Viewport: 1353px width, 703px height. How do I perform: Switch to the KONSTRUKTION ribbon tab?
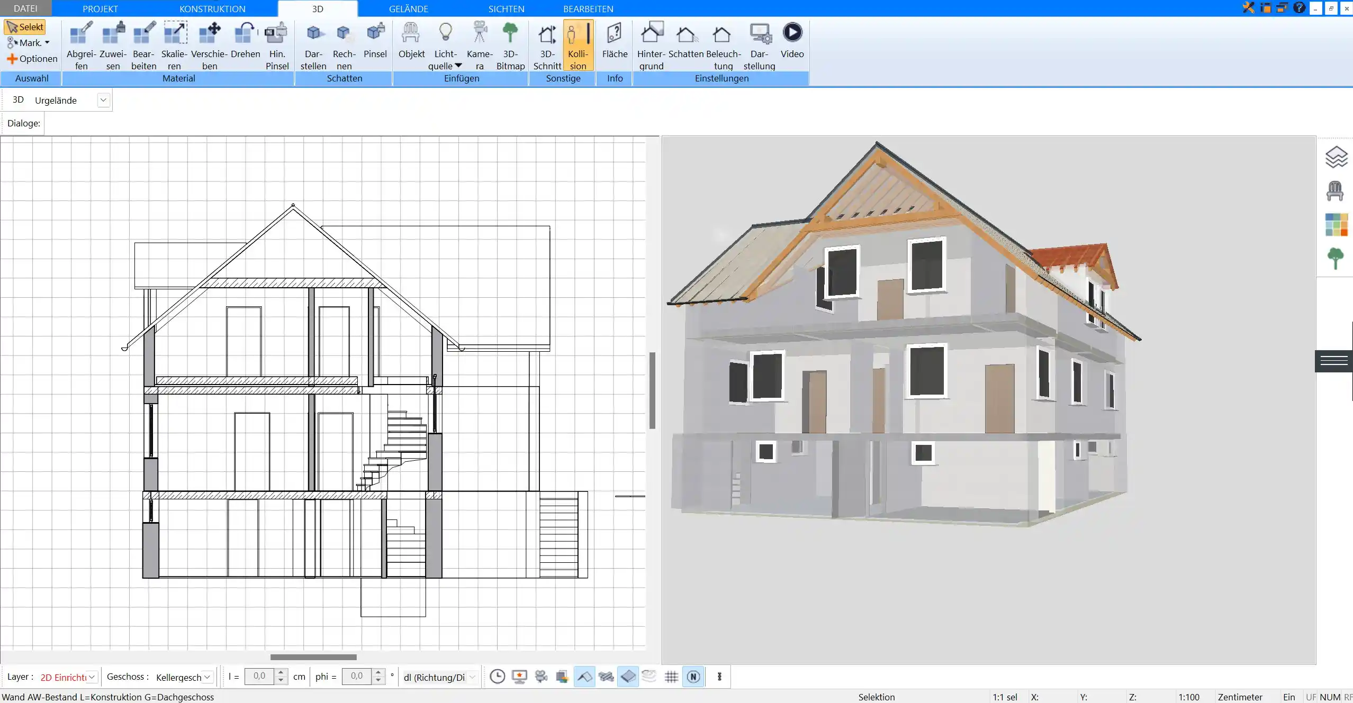tap(212, 8)
